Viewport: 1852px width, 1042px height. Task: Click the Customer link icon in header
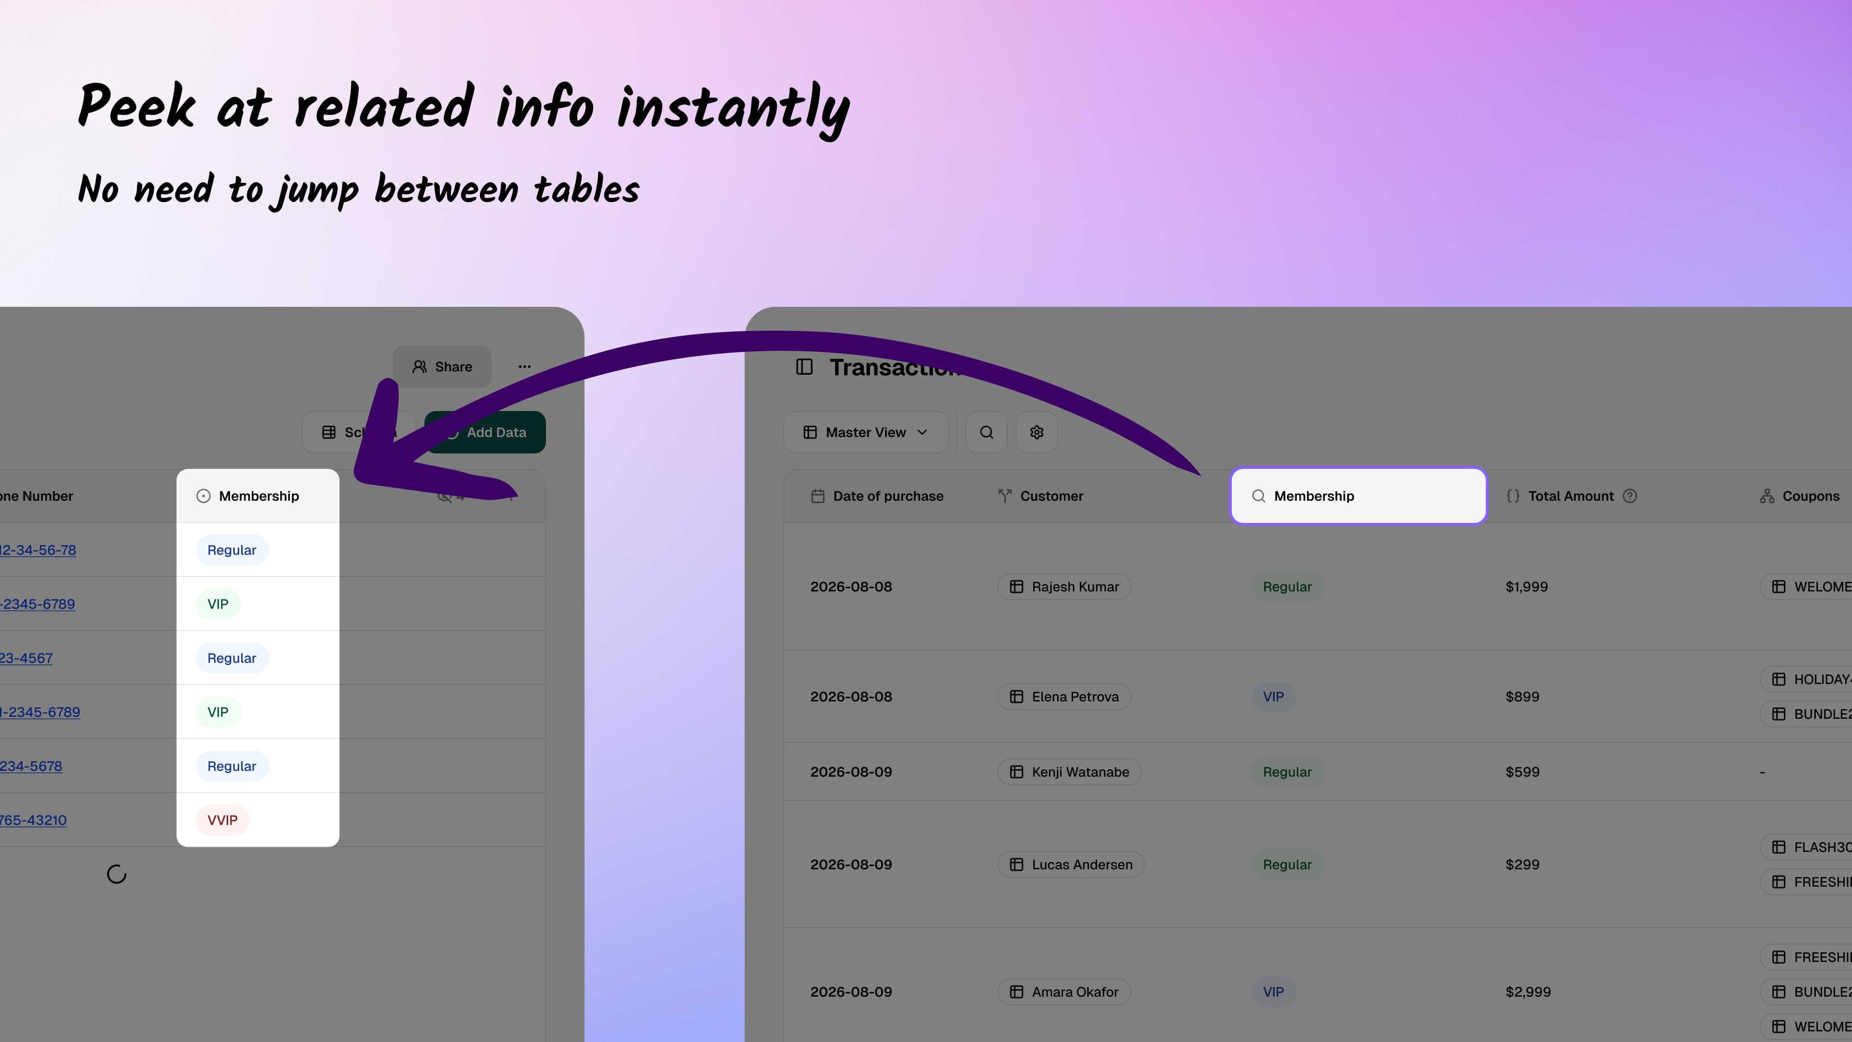pyautogui.click(x=1005, y=496)
